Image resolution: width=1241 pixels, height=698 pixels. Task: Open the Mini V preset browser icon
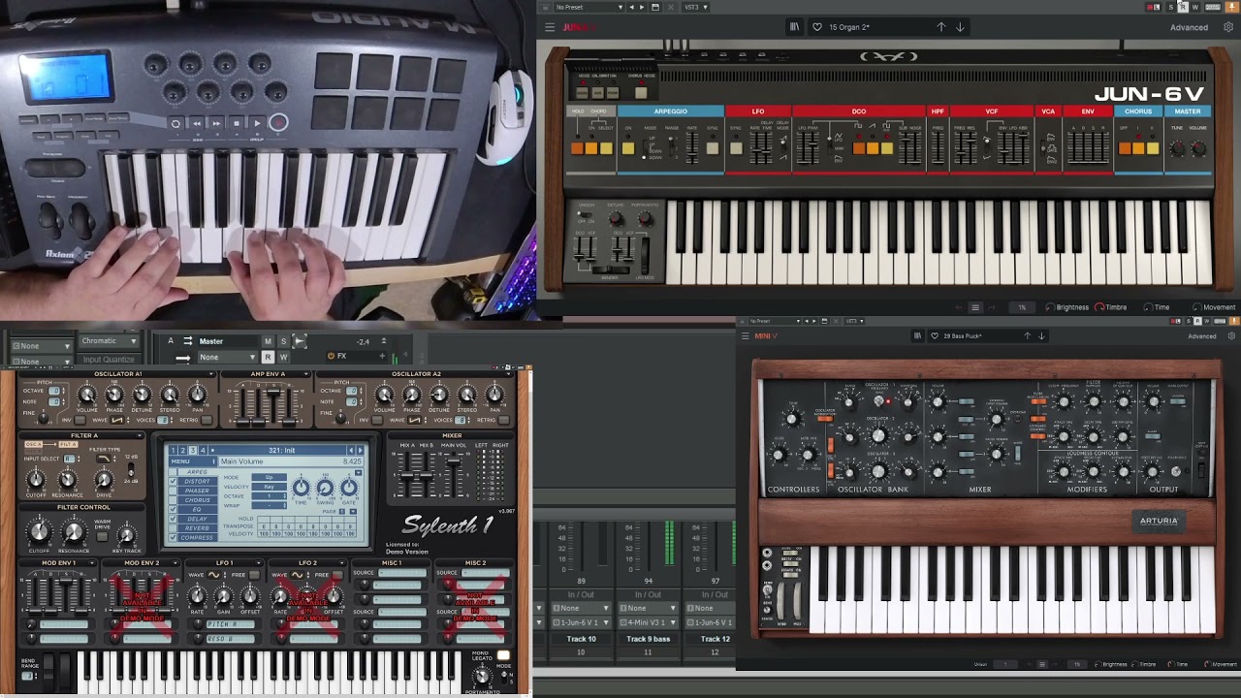tap(917, 336)
